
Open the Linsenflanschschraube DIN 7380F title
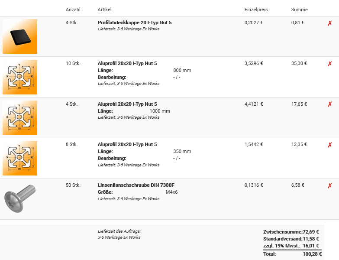[136, 185]
